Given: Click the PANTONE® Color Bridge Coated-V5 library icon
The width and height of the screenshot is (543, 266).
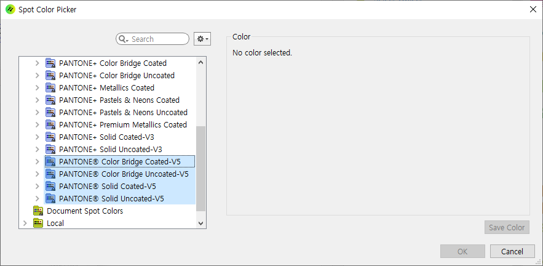Looking at the screenshot, I should 50,161.
